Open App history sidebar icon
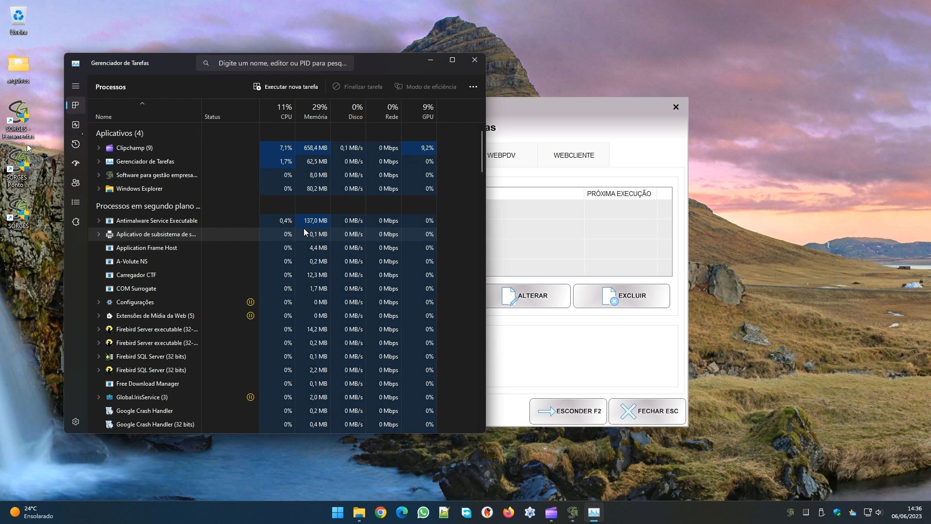Image resolution: width=931 pixels, height=524 pixels. coord(76,144)
